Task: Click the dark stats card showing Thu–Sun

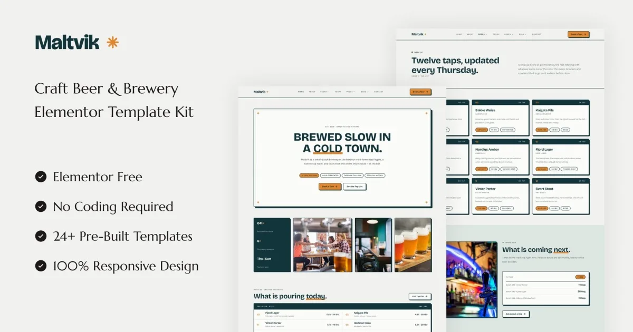Action: [x=272, y=245]
